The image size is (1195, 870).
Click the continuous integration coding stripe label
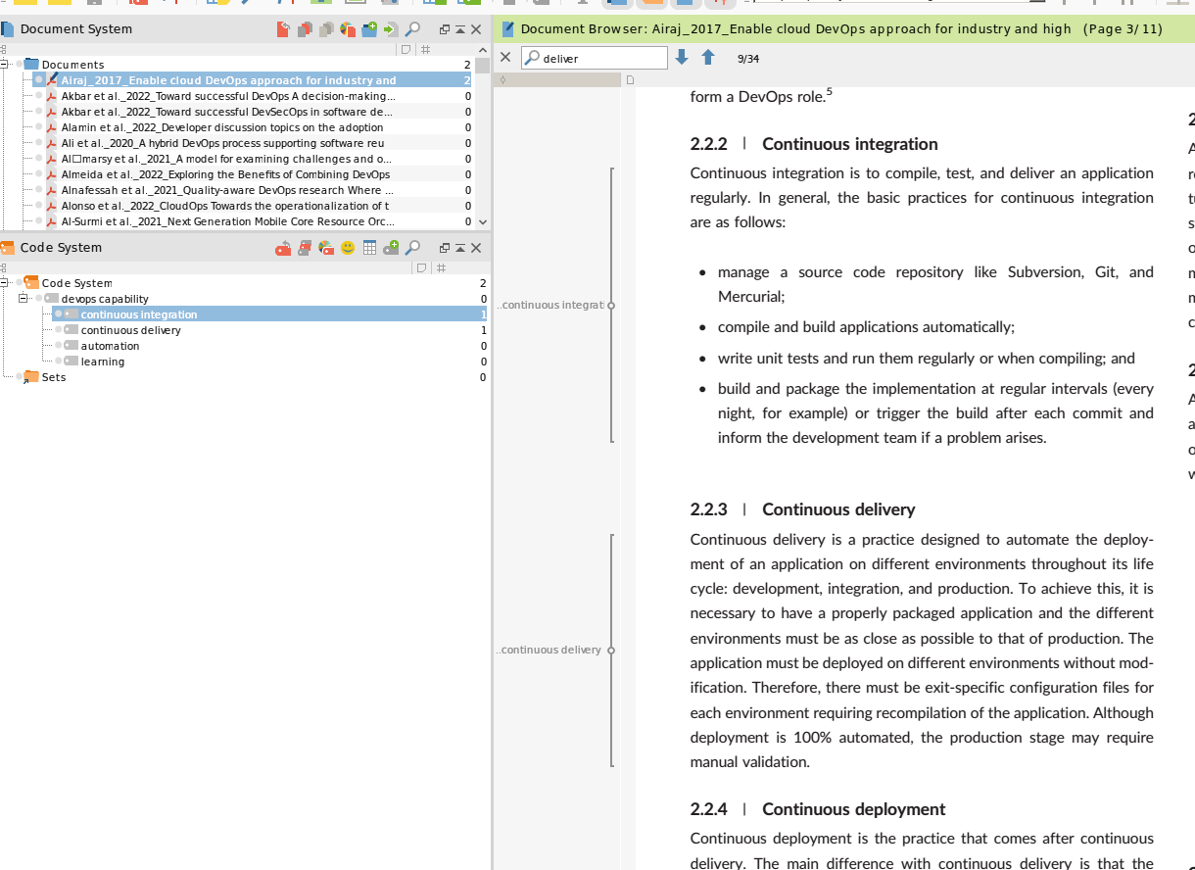550,306
